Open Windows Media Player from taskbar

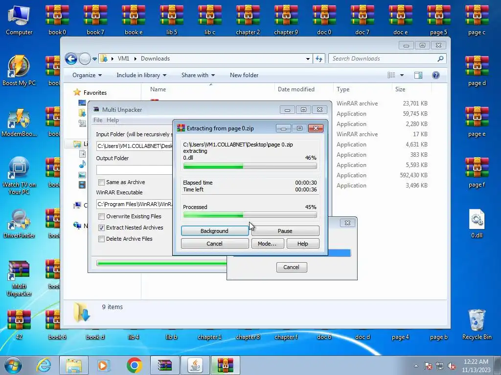click(x=103, y=365)
